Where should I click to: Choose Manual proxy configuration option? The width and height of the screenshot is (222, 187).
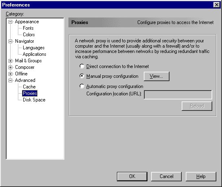click(82, 76)
